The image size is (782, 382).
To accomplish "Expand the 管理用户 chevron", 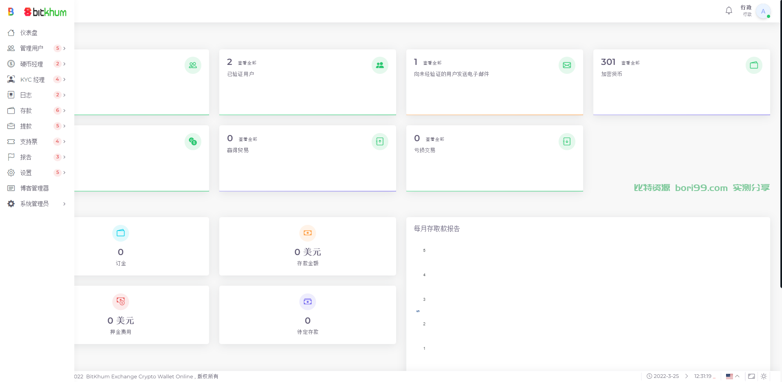I will coord(64,48).
